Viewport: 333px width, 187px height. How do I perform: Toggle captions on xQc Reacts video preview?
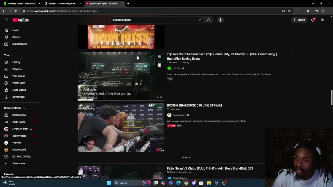159,65
